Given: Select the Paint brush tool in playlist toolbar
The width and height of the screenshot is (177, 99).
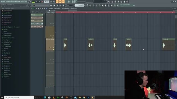Looking at the screenshot, I should tap(39, 9).
